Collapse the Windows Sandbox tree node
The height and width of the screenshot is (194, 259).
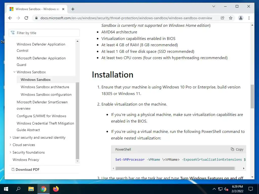14,72
